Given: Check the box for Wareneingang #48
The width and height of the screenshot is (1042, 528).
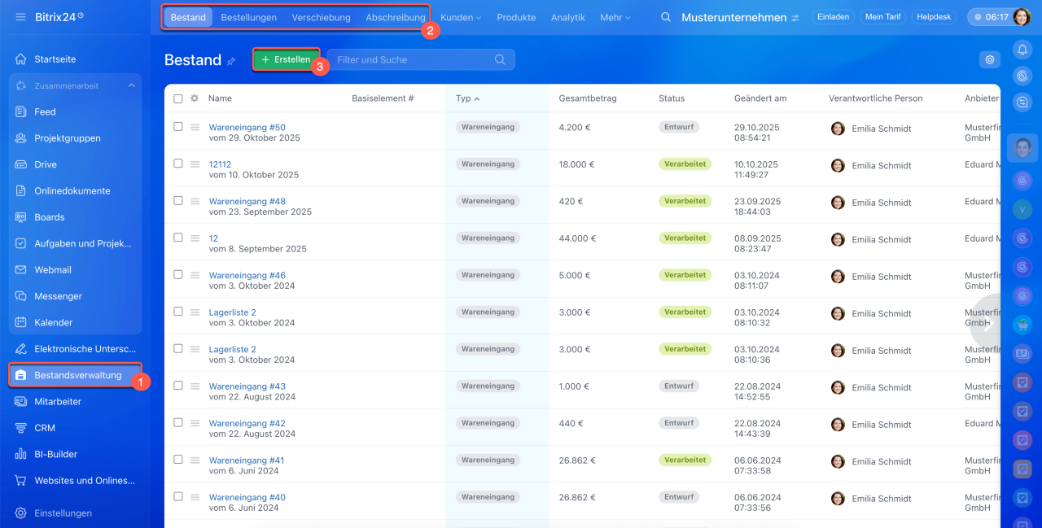Looking at the screenshot, I should pos(178,201).
